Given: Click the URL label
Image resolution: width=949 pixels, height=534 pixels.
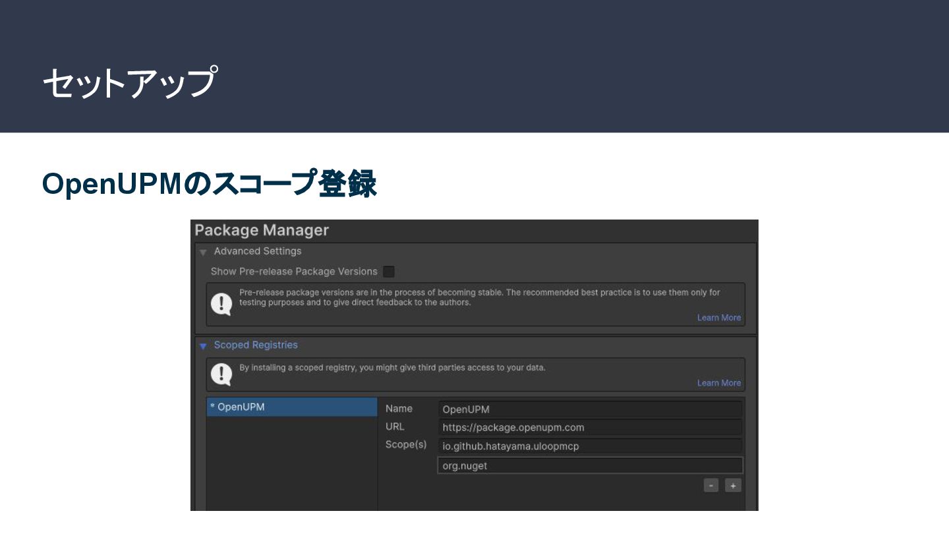Looking at the screenshot, I should (x=395, y=427).
